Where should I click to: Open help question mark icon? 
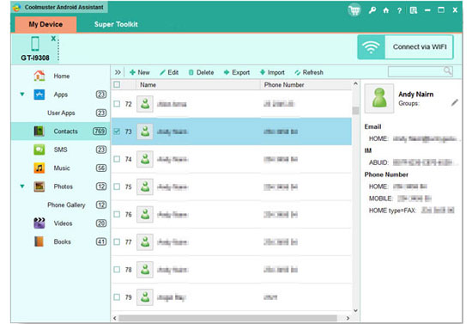pyautogui.click(x=399, y=10)
